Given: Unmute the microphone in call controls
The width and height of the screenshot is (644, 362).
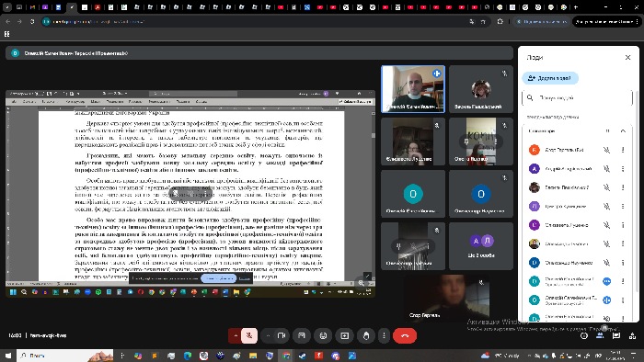Looking at the screenshot, I should [249, 335].
